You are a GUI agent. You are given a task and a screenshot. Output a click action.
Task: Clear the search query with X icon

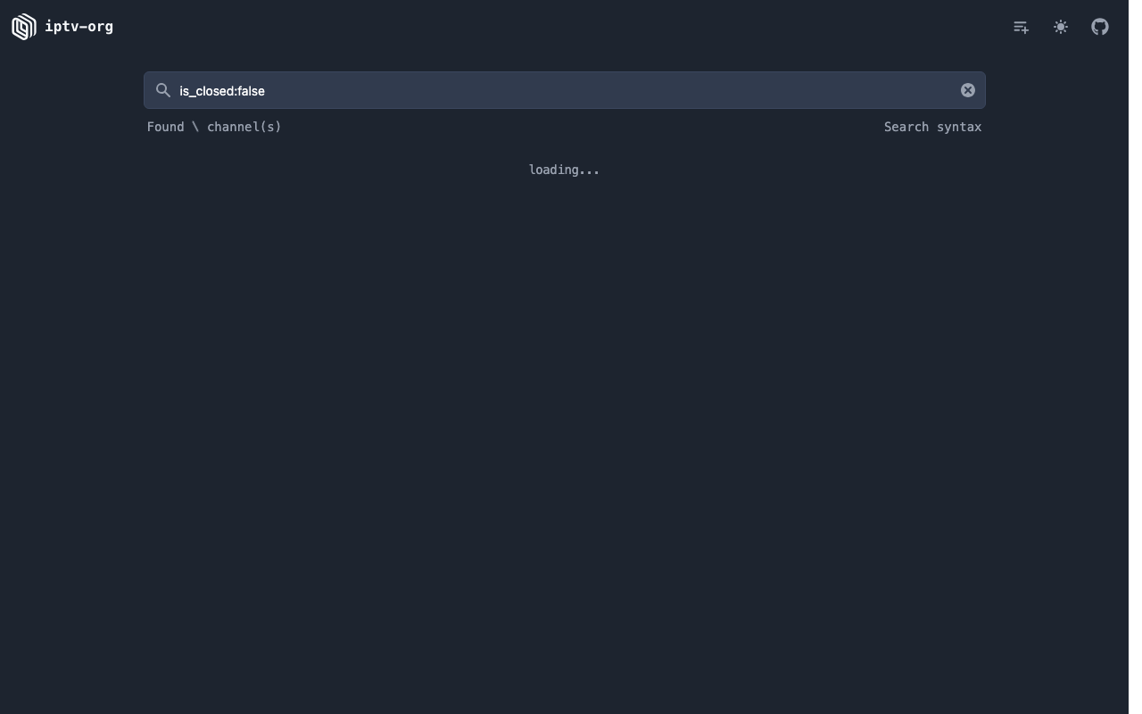(x=968, y=90)
